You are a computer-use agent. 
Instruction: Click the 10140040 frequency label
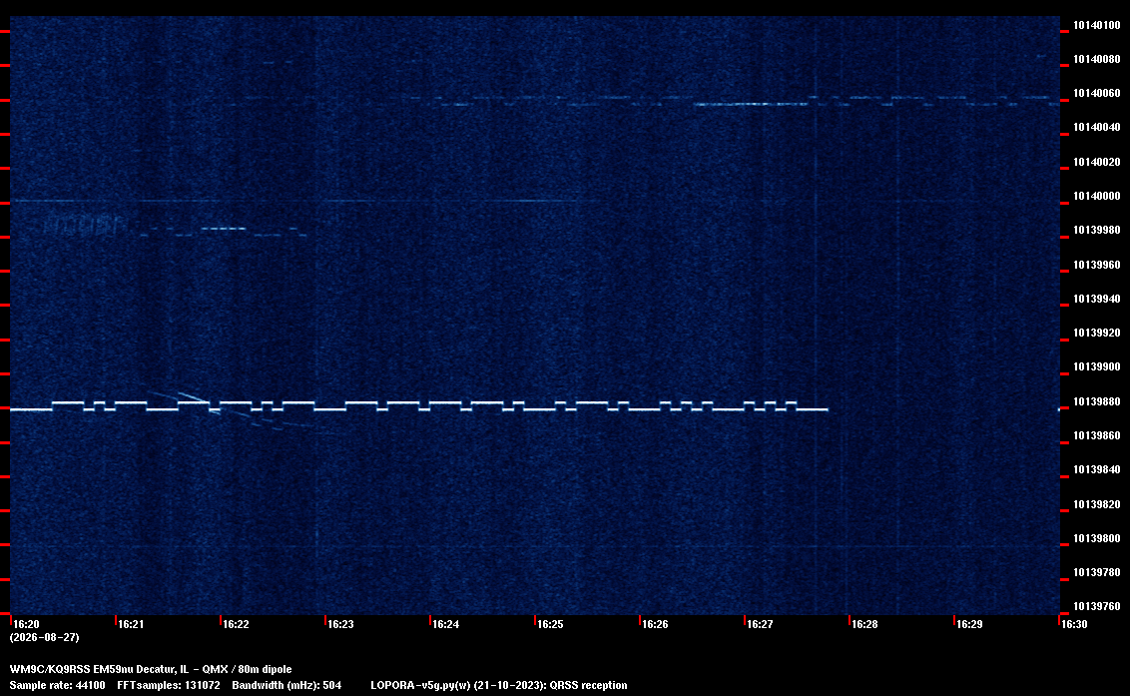point(1096,127)
